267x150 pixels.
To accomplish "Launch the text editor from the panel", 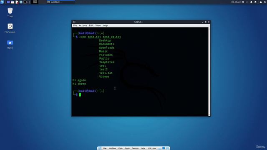I will pos(17,2).
